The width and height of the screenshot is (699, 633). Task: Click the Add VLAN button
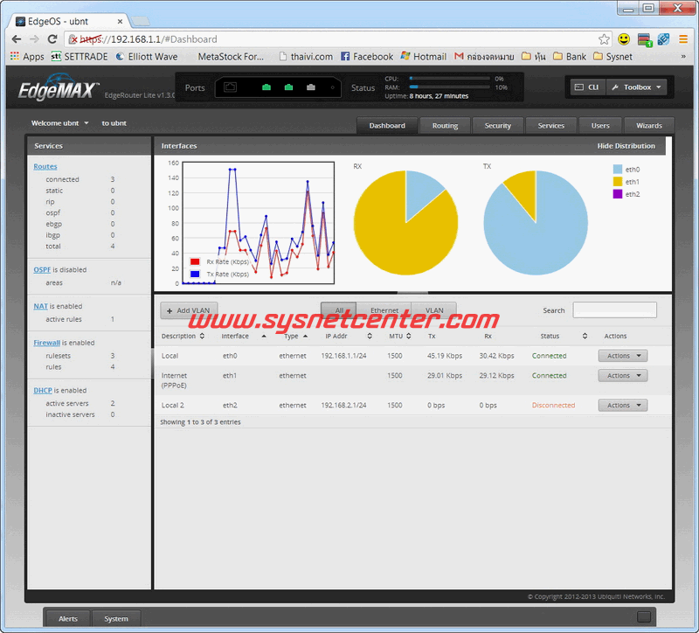click(189, 310)
